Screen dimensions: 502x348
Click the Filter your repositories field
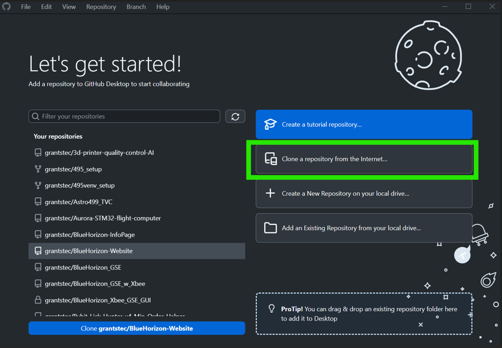124,116
